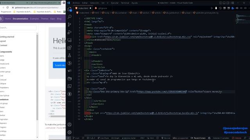The image size is (250, 140).
Task: Expand Getting started in docs sidebar
Action: [x=7, y=37]
